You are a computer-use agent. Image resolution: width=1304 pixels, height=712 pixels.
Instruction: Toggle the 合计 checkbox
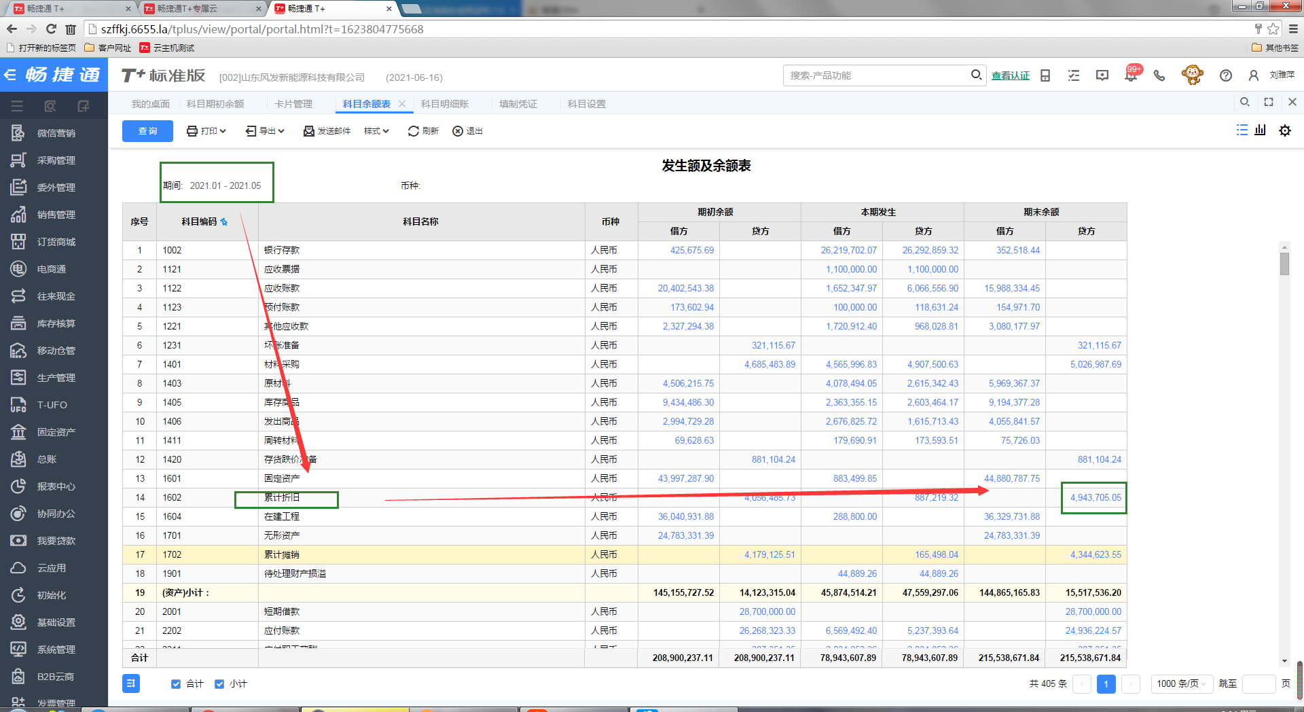coord(176,684)
